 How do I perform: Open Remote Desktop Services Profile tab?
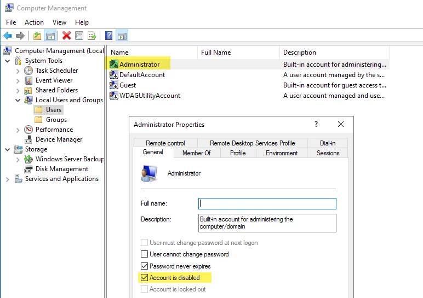tap(253, 143)
